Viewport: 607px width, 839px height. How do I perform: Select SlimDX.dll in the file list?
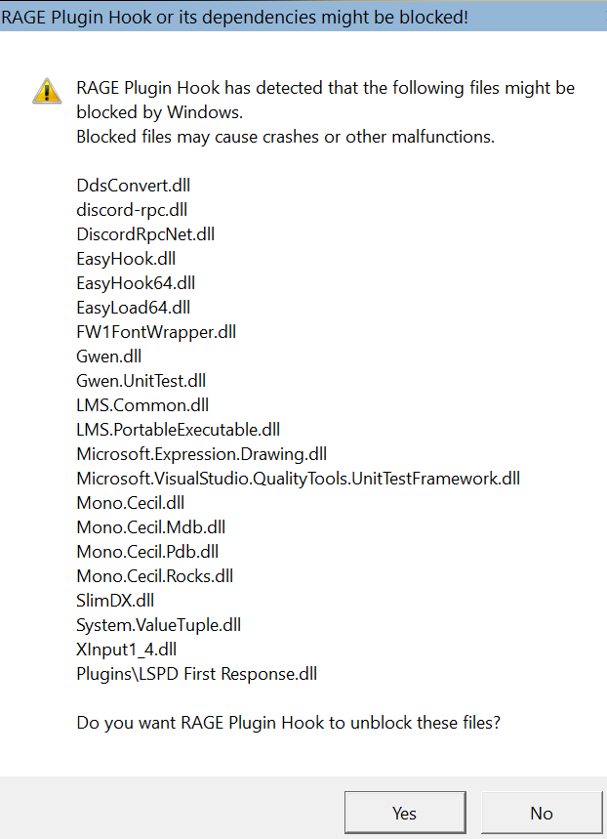pos(115,601)
